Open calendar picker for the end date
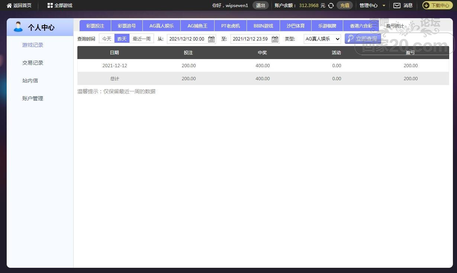This screenshot has width=457, height=273. 275,39
